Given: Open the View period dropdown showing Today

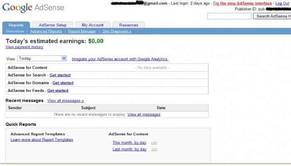Looking at the screenshot, I should click(x=42, y=58).
